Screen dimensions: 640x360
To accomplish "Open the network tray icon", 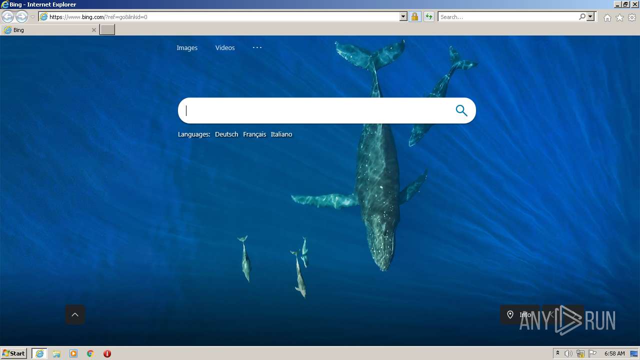I will click(580, 353).
